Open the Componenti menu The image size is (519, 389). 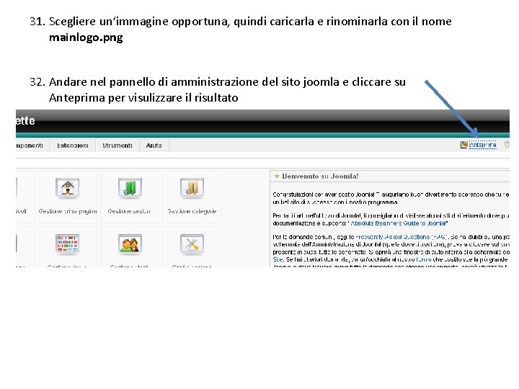[29, 146]
